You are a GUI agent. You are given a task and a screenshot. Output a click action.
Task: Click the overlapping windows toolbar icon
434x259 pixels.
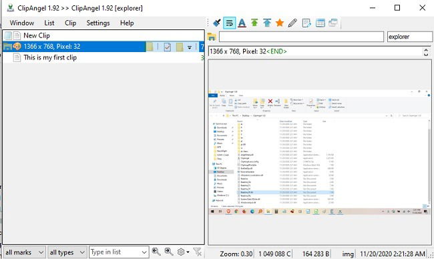[x=333, y=23]
